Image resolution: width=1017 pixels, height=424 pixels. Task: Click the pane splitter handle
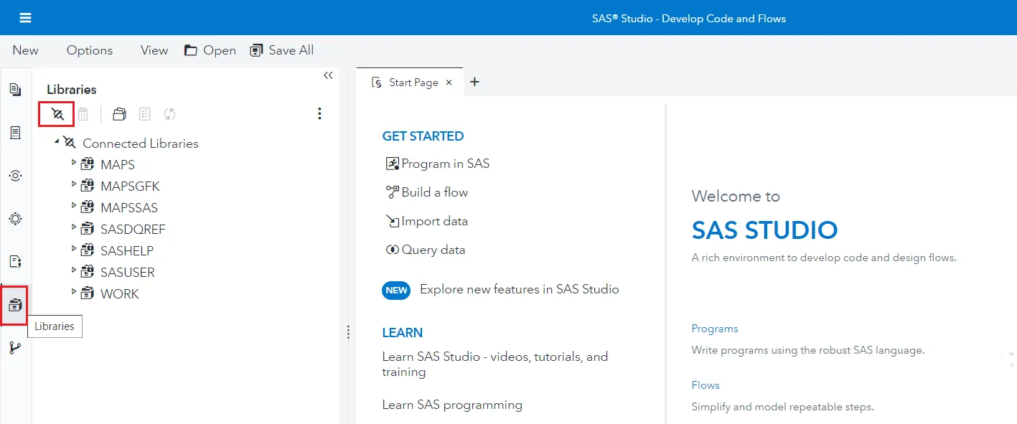(348, 332)
